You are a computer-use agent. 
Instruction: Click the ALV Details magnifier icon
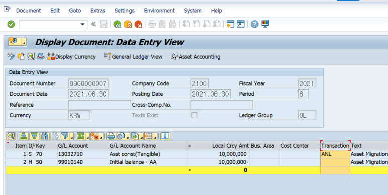tap(11, 136)
